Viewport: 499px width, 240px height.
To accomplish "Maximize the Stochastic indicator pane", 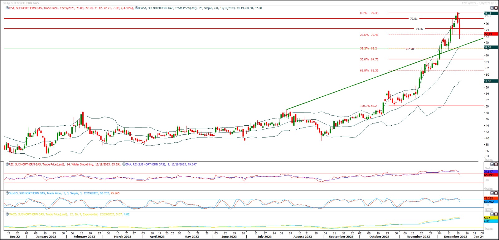I will click(492, 193).
